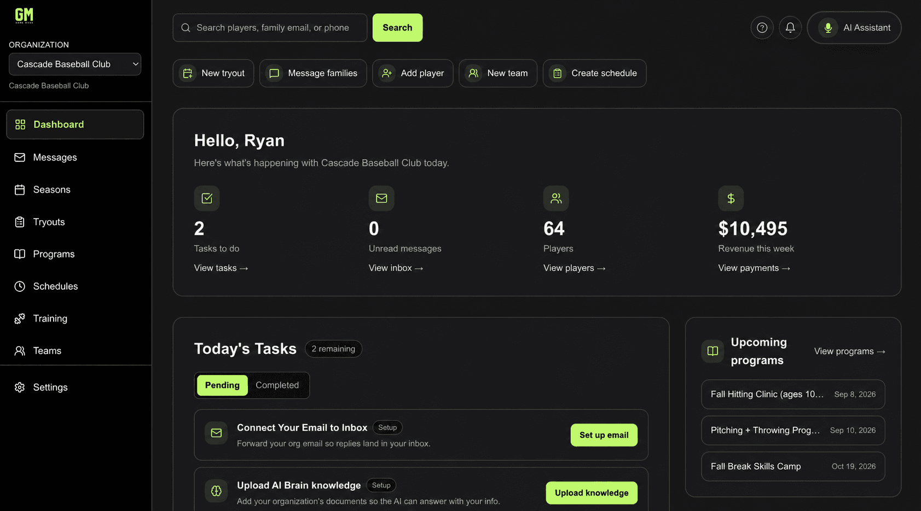
Task: Click the Programs book icon in sidebar
Action: [x=20, y=254]
